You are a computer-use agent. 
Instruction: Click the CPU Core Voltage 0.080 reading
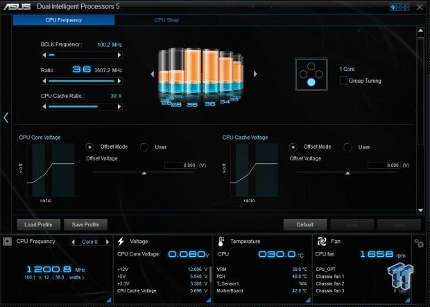(189, 254)
